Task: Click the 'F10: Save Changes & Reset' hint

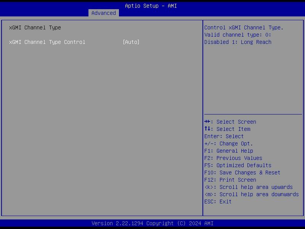Action: tap(242, 173)
